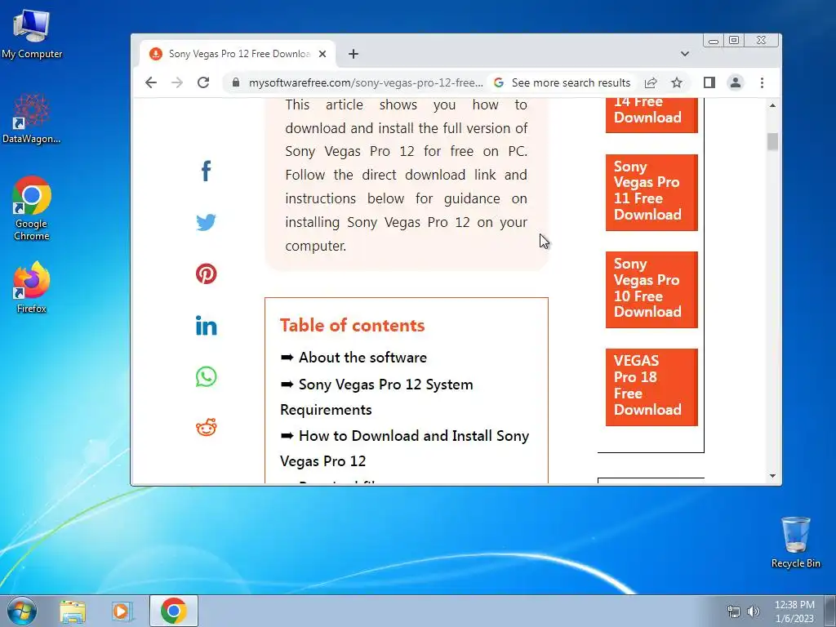Select the DataWagon desktop shortcut
This screenshot has width=836, height=627.
pos(32,118)
